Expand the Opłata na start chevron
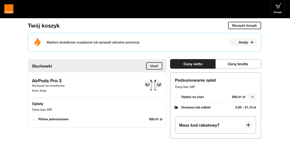The width and height of the screenshot is (290, 168). point(252,97)
